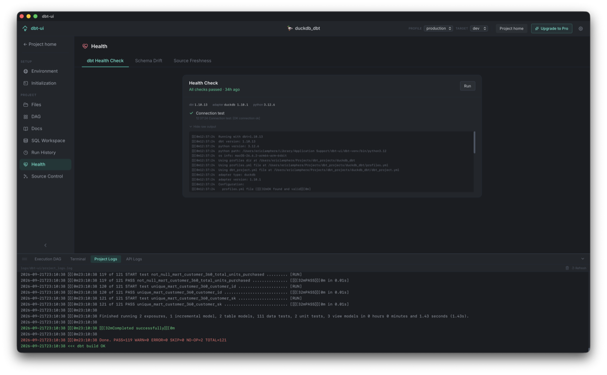This screenshot has height=375, width=607.
Task: Open the dev target dropdown
Action: tap(479, 29)
